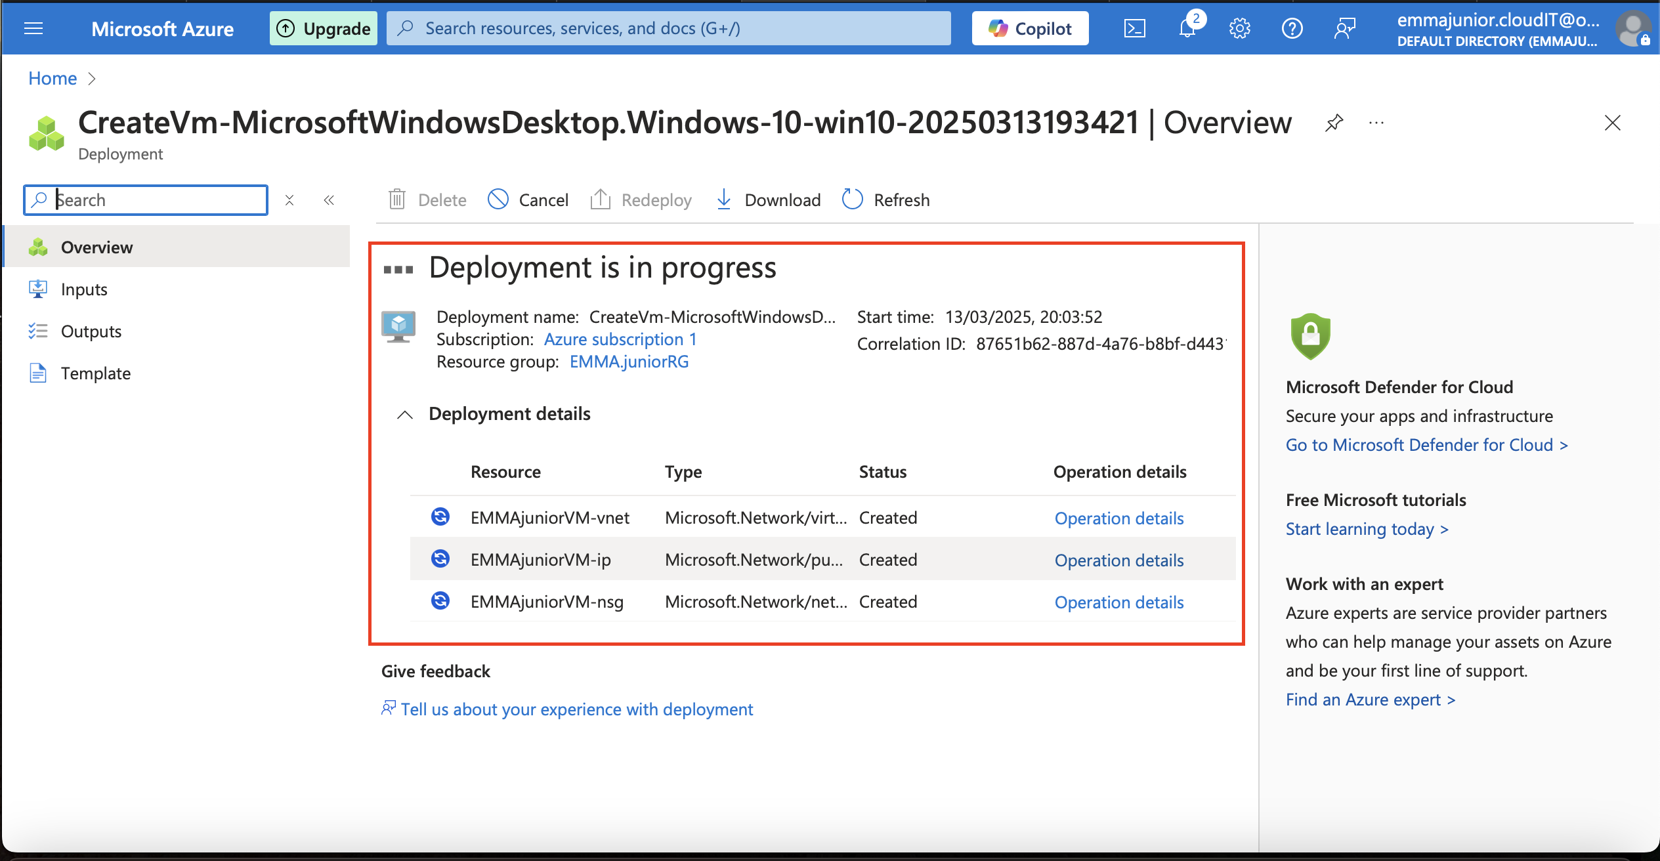Viewport: 1660px width, 861px height.
Task: Select EMMAjuniorVM-nsg resource name
Action: click(x=547, y=602)
